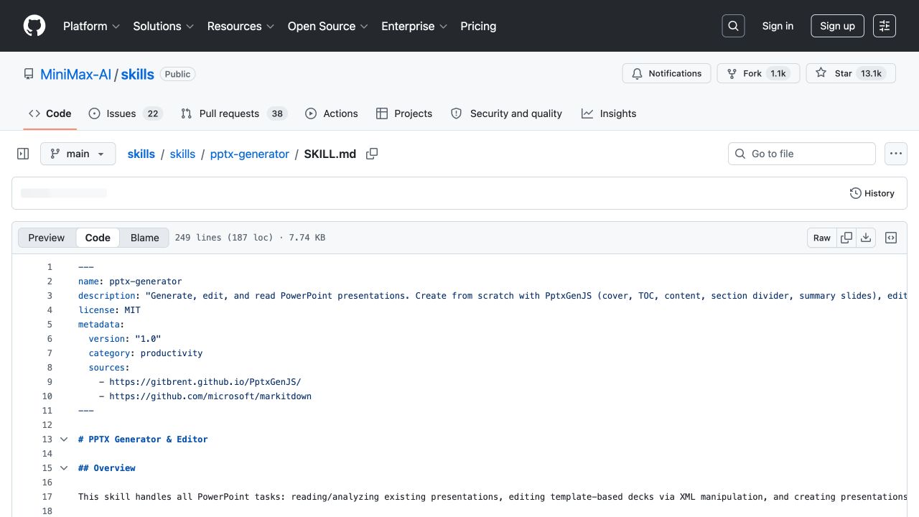The width and height of the screenshot is (919, 517).
Task: Click the 'license: MIT' line
Action: tap(109, 310)
